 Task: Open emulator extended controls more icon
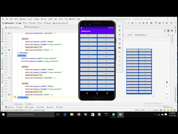click(x=120, y=70)
